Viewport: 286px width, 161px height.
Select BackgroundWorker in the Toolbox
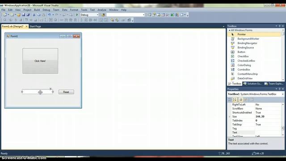coord(254,39)
